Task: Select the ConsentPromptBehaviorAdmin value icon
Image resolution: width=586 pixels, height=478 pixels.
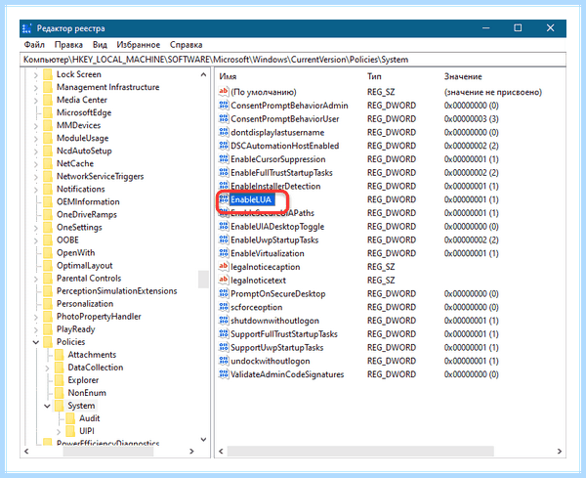Action: pos(224,106)
